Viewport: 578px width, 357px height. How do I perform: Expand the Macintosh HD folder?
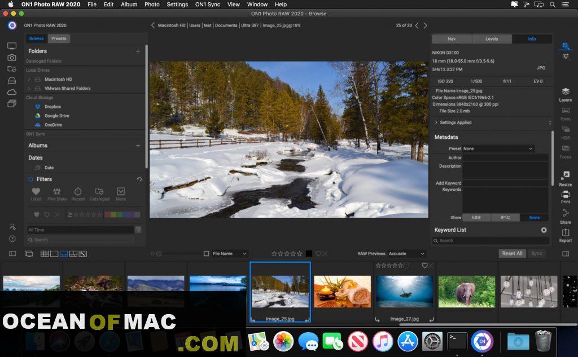tap(29, 79)
